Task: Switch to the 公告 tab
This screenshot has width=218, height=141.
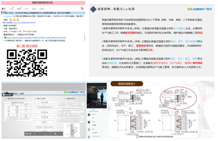Action: pyautogui.click(x=11, y=9)
